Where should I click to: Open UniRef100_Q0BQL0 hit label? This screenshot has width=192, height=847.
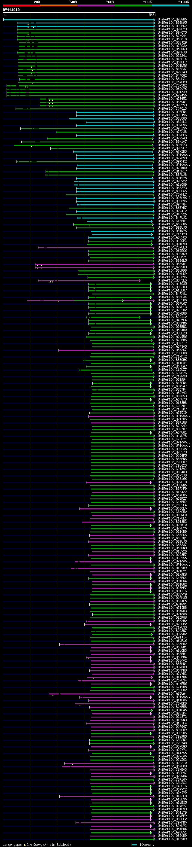[x=172, y=509]
